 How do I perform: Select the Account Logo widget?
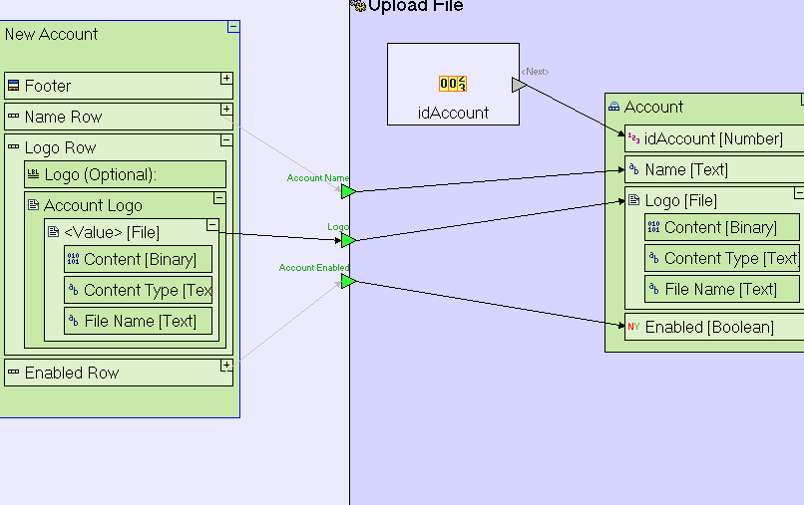tap(93, 206)
